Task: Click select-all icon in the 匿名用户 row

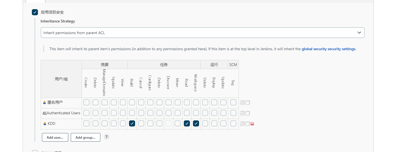Action: (x=242, y=103)
